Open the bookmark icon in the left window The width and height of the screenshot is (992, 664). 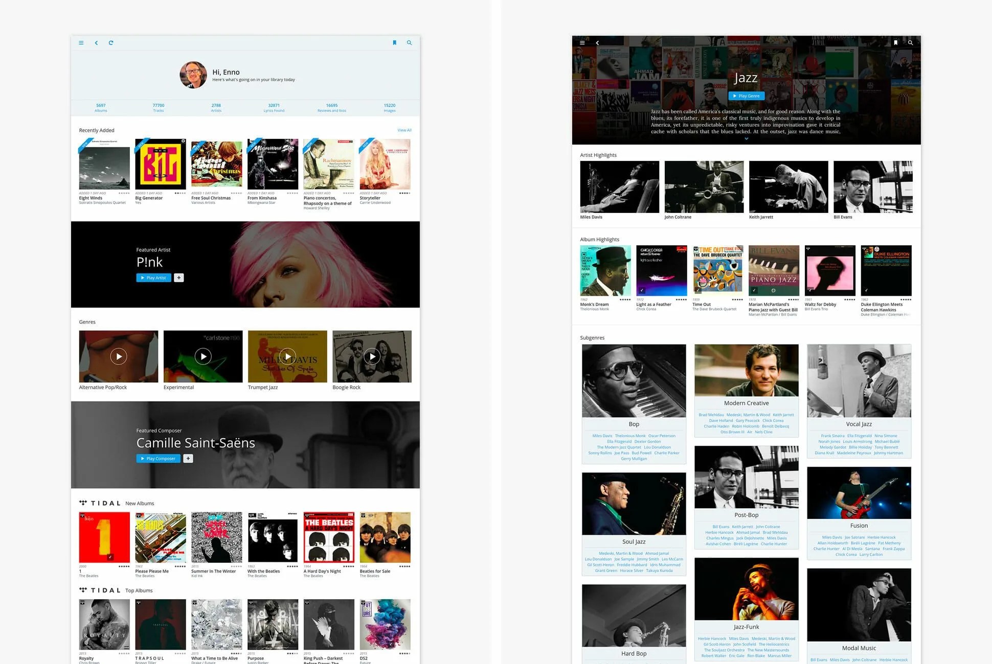coord(394,43)
